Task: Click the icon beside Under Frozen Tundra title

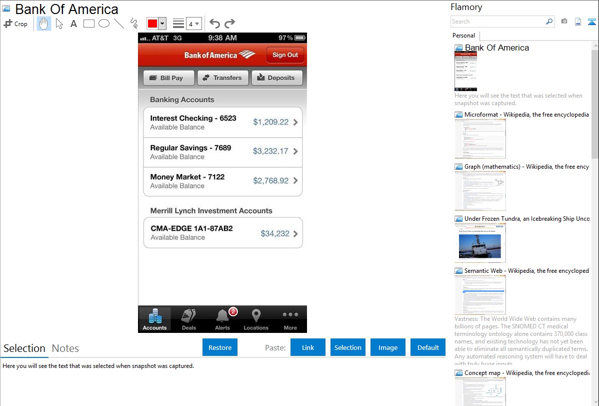Action: tap(458, 219)
